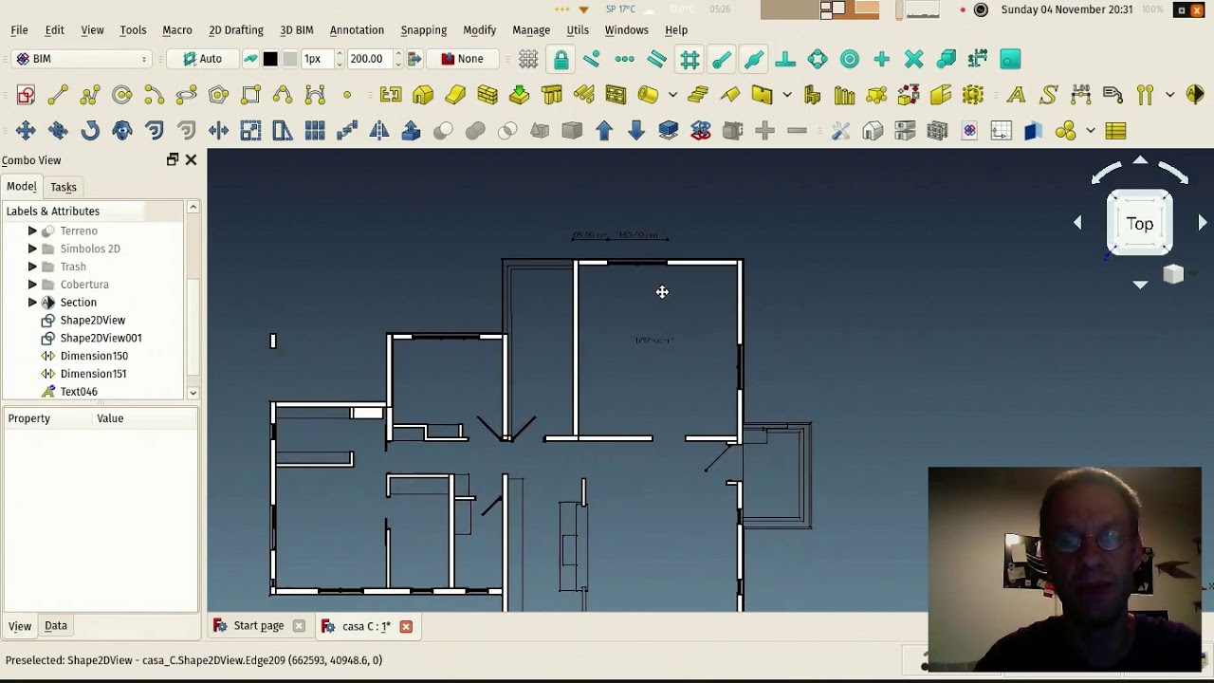Open the Annotation menu

tap(357, 30)
